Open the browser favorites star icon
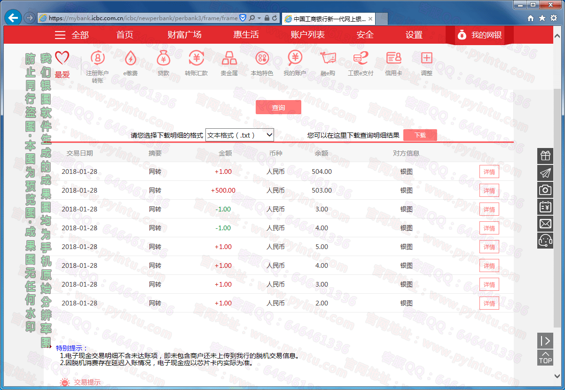The height and width of the screenshot is (390, 565). 542,18
